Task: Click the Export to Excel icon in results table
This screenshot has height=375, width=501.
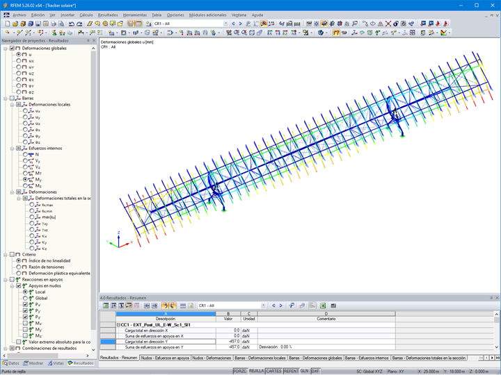Action: coord(323,306)
